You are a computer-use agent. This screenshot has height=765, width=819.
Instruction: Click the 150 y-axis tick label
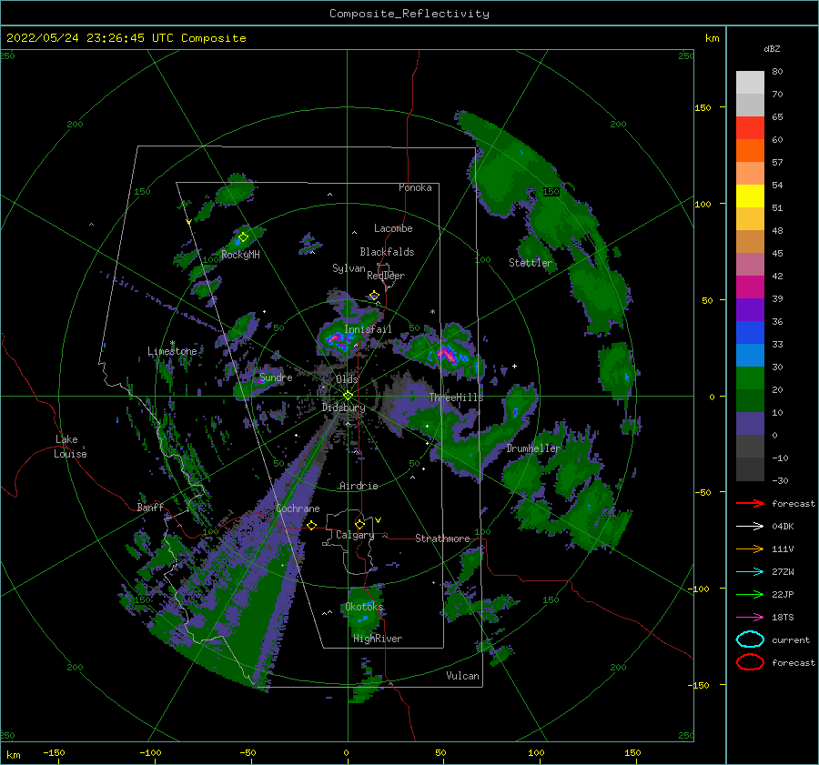703,107
